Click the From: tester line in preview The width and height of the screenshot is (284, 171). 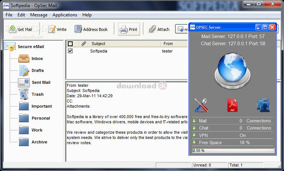click(78, 85)
